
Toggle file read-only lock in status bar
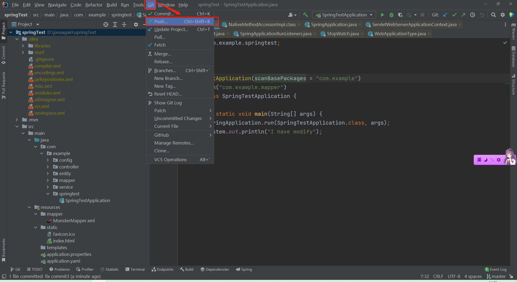pyautogui.click(x=511, y=276)
